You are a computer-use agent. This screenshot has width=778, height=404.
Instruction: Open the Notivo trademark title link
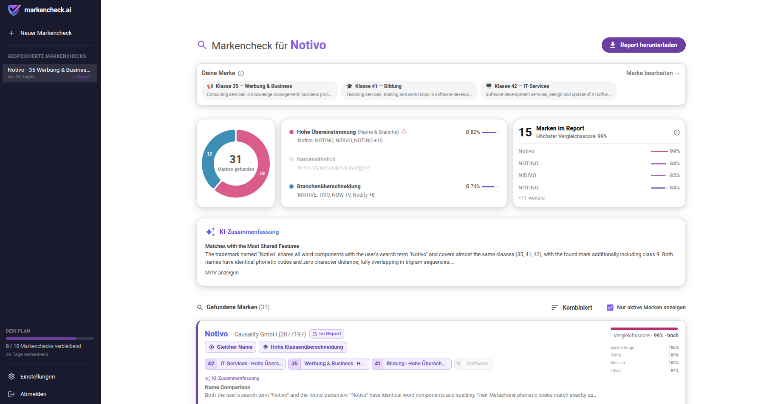tap(216, 334)
